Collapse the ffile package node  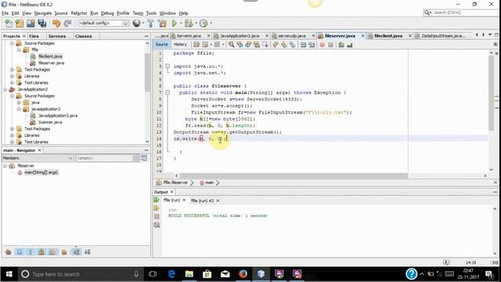click(x=19, y=49)
